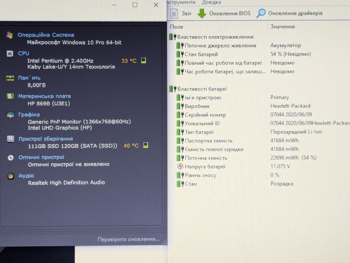This screenshot has height=263, width=350.
Task: Click the Windows logo icon beside Операційна Система
Action: [10, 35]
